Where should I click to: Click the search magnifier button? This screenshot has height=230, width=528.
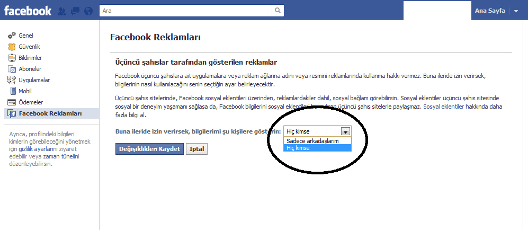[278, 11]
